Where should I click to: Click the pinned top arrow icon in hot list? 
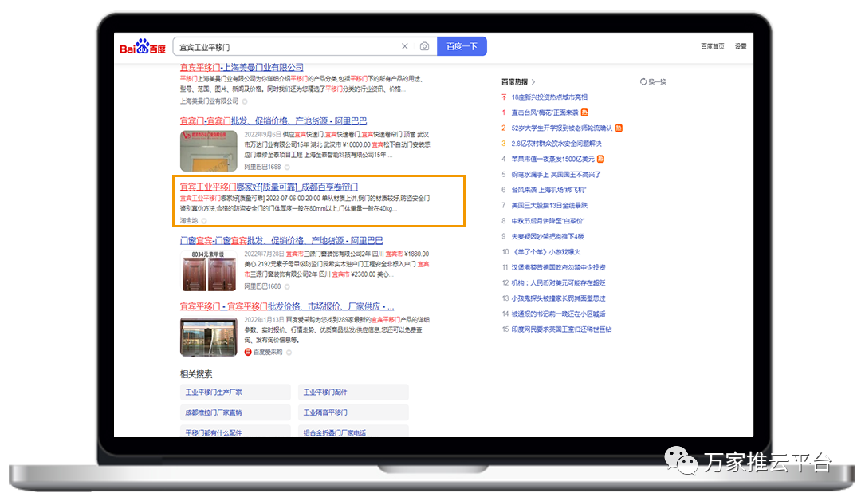504,97
